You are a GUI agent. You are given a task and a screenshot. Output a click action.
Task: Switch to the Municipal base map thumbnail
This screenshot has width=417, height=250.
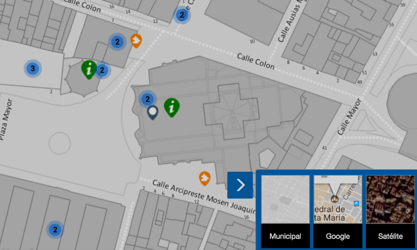pyautogui.click(x=285, y=199)
